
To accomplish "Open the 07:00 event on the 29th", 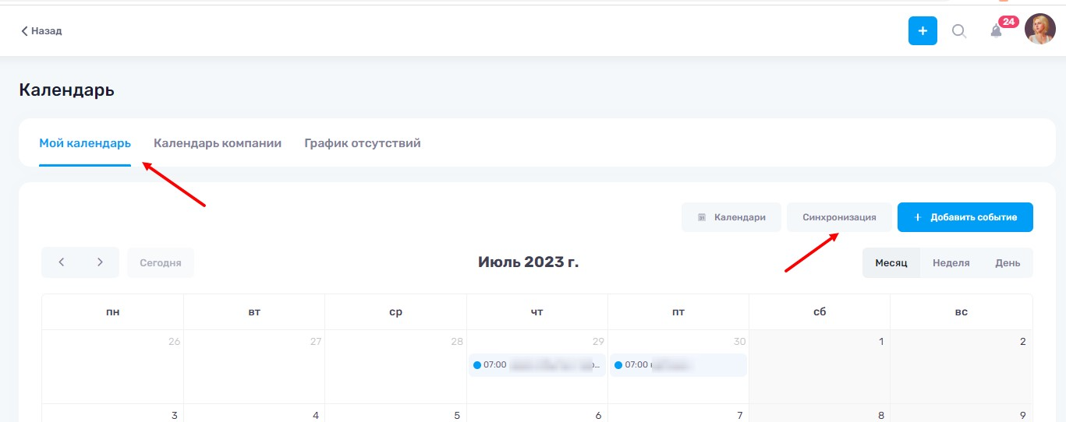I will pos(537,364).
